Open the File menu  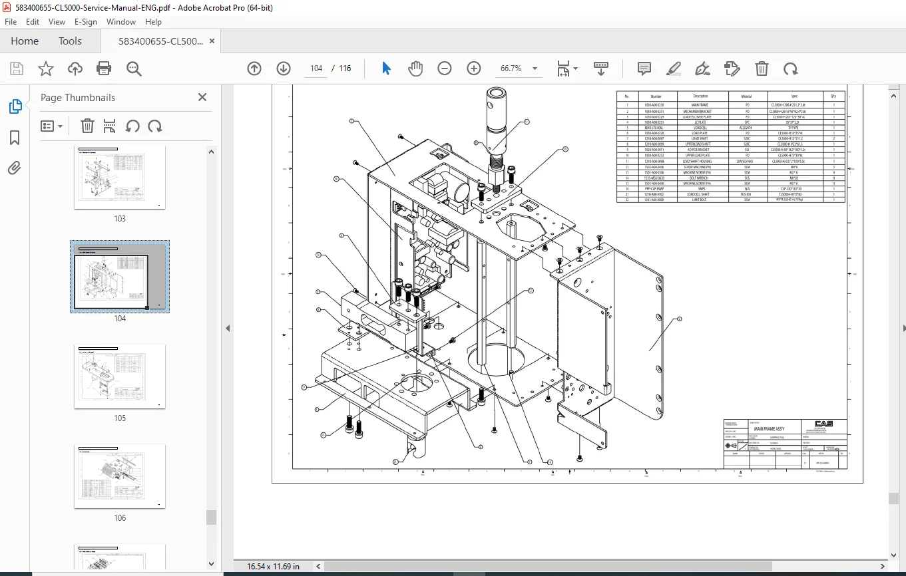click(x=11, y=22)
